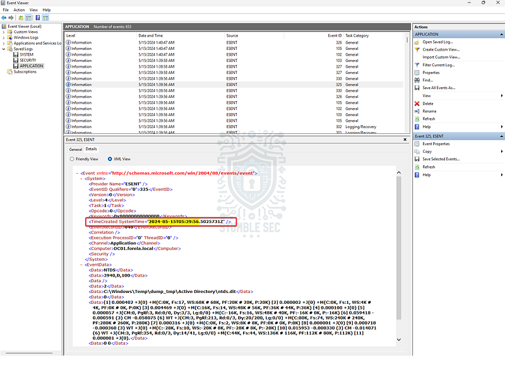Viewport: 505px width, 365px height.
Task: Click Event Properties action link
Action: tap(436, 144)
